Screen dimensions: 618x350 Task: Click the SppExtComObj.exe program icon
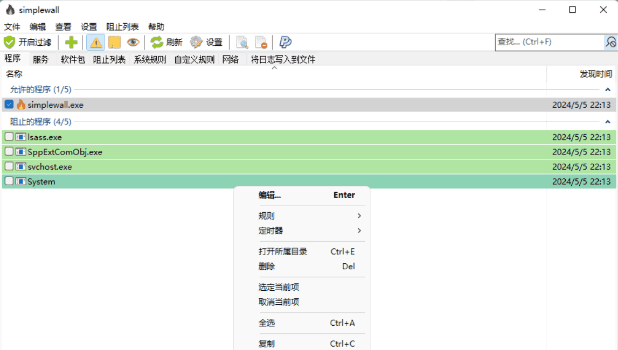21,152
